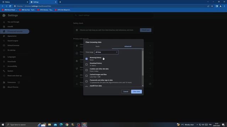This screenshot has height=127, width=227.
Task: Open Appearance settings section
Action: tap(12, 36)
